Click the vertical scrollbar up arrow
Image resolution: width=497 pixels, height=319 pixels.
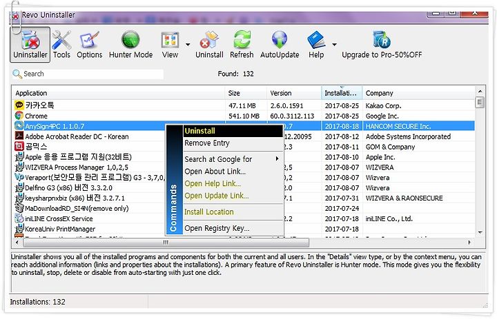[480, 92]
